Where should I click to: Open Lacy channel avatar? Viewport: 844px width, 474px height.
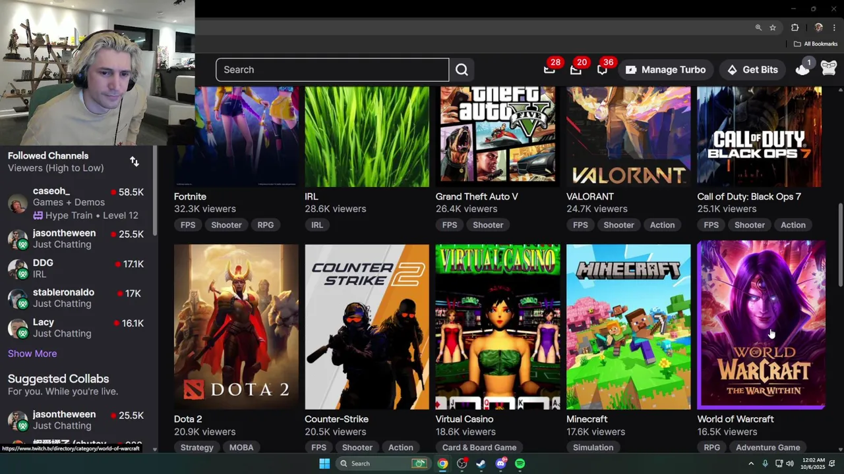tap(18, 328)
